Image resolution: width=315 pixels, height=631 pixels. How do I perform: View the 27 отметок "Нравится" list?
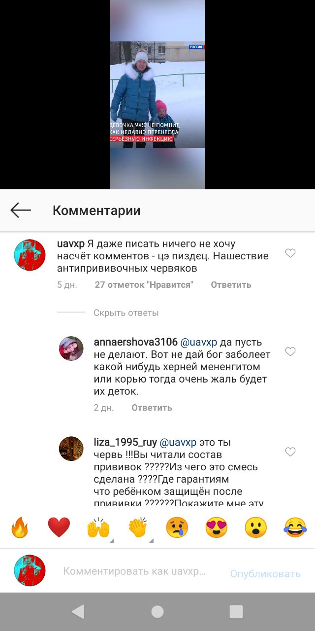(x=144, y=285)
